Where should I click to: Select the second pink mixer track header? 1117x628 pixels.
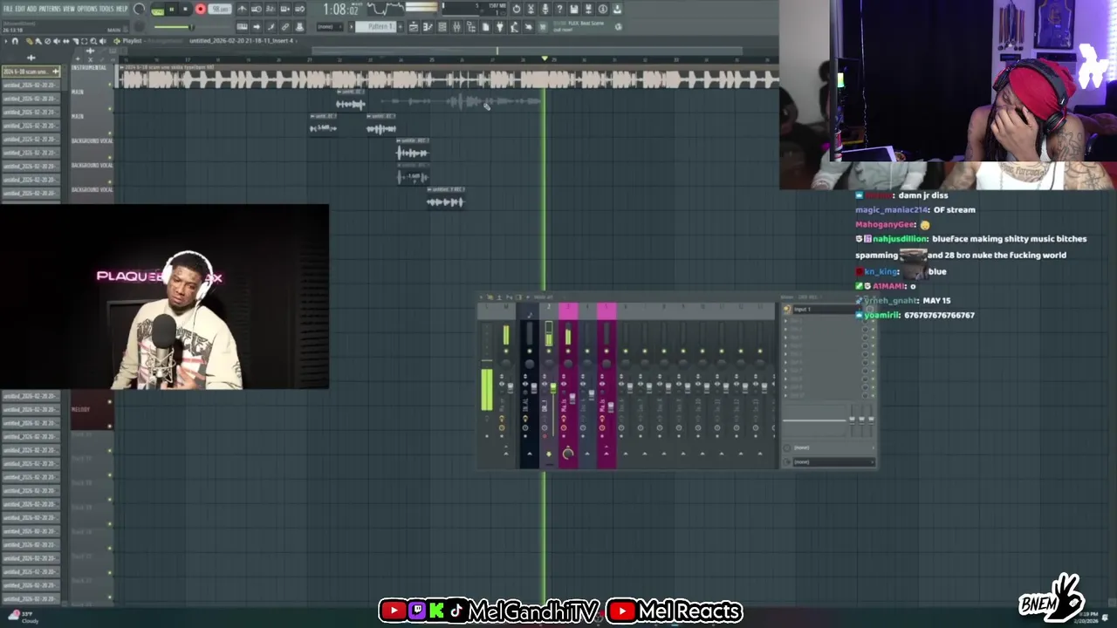[606, 311]
